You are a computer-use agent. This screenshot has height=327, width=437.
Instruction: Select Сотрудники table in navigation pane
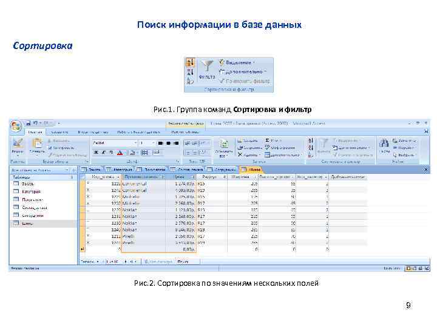(30, 215)
